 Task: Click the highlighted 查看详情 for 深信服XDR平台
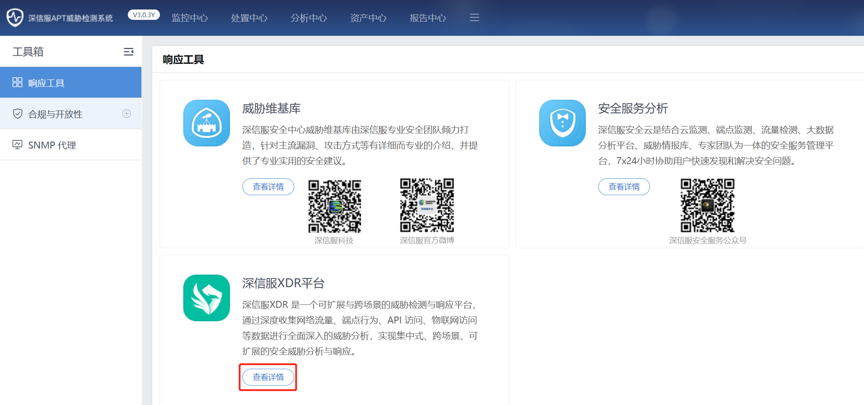[267, 377]
